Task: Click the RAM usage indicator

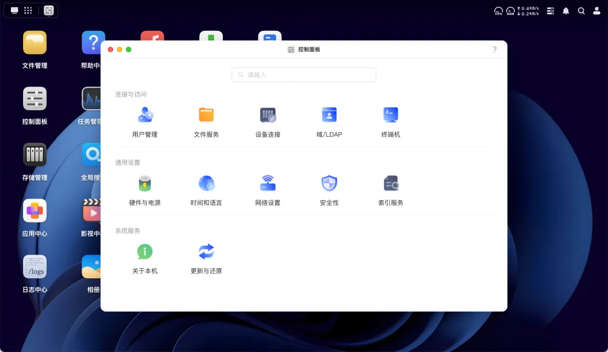Action: (510, 11)
